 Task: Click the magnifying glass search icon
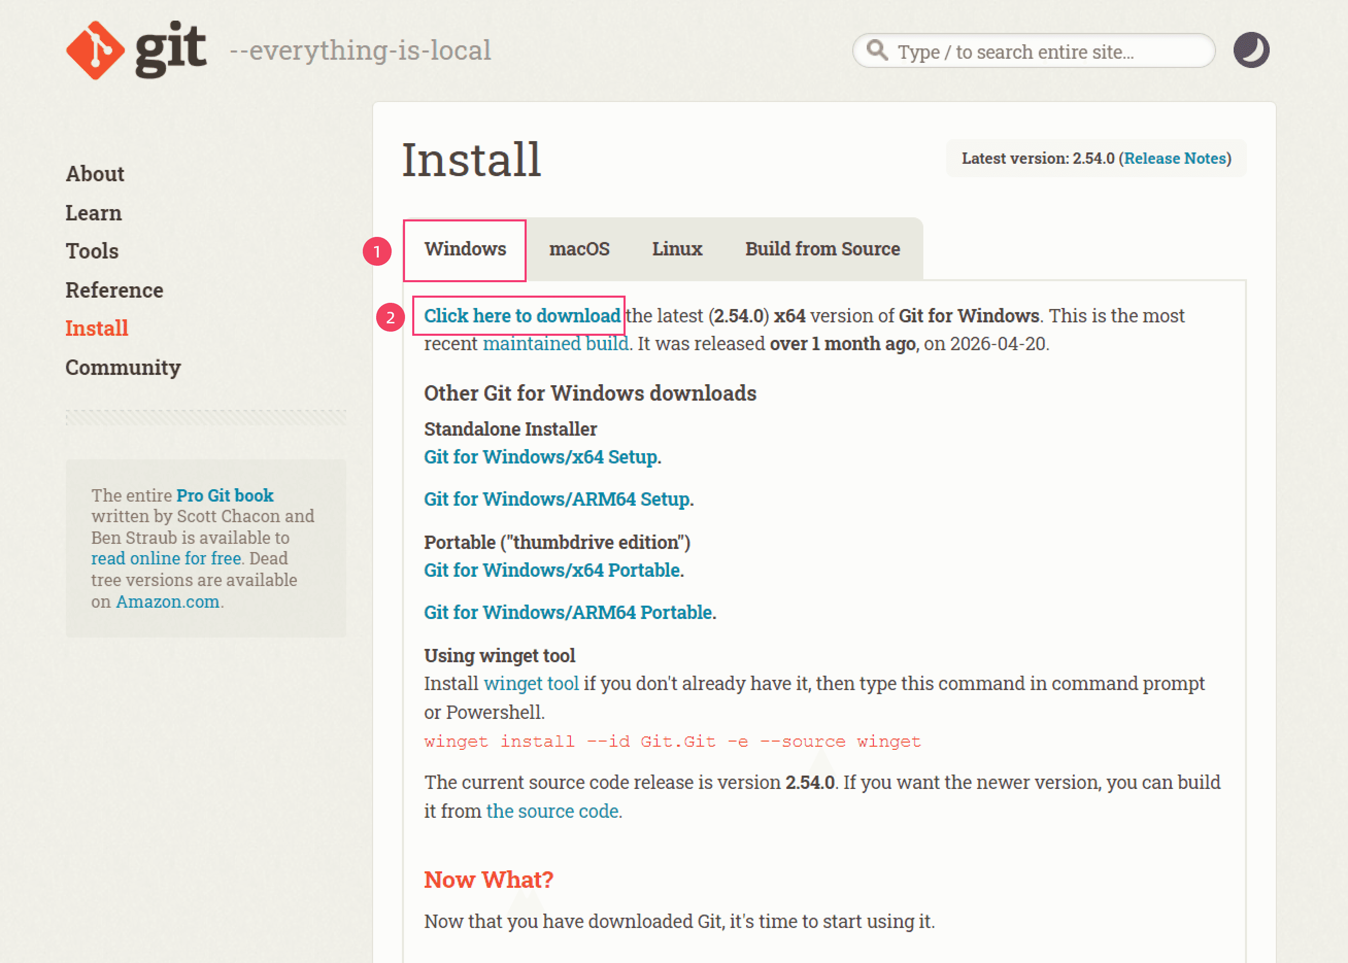877,50
